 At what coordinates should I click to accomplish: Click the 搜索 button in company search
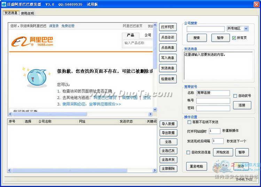pyautogui.click(x=197, y=38)
